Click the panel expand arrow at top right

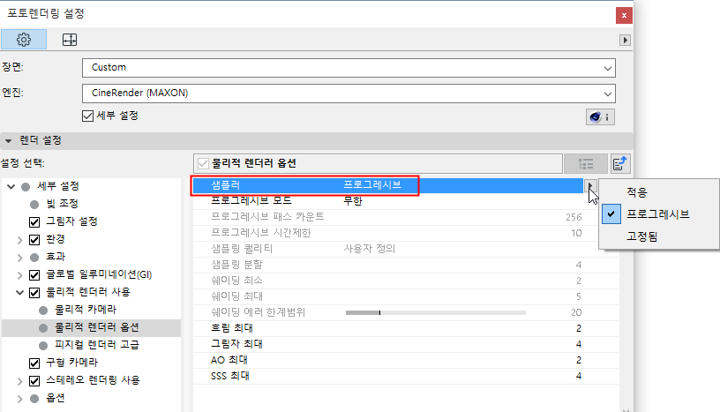click(x=625, y=40)
